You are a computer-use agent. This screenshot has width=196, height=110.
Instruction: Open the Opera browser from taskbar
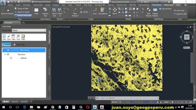(x=88, y=107)
